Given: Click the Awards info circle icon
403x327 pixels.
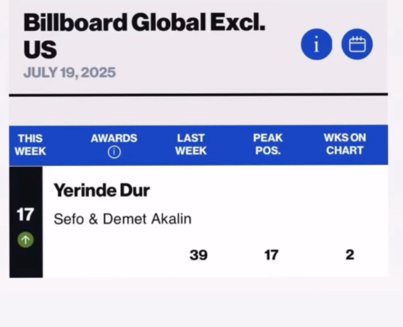Looking at the screenshot, I should click(113, 152).
